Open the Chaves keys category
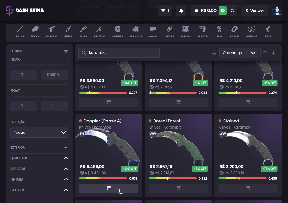This screenshot has height=203, width=288. tap(169, 32)
